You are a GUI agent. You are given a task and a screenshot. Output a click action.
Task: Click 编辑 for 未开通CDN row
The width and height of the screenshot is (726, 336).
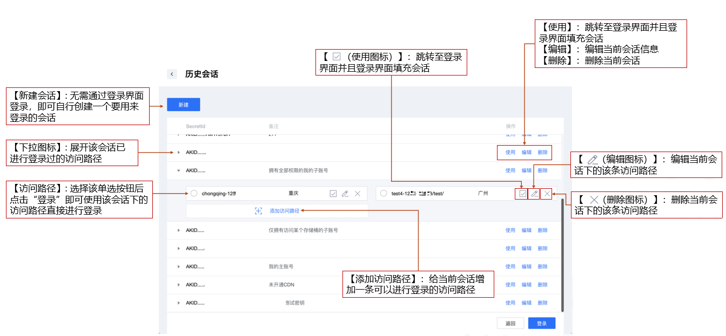pyautogui.click(x=527, y=285)
